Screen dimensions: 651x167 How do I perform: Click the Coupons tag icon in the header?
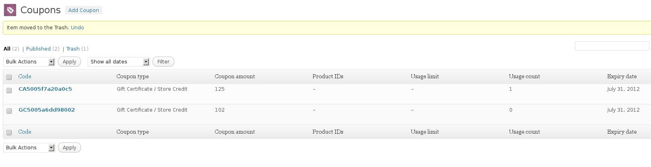[x=10, y=10]
